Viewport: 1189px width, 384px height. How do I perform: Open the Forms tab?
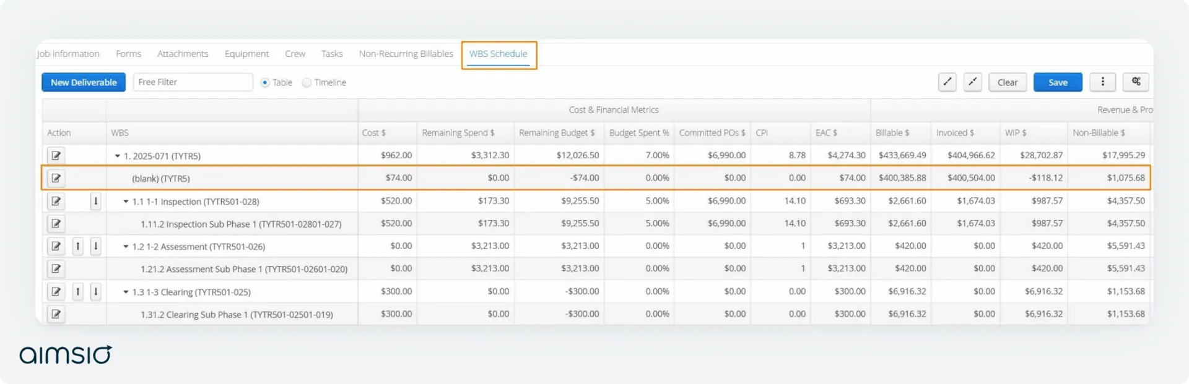click(x=128, y=54)
